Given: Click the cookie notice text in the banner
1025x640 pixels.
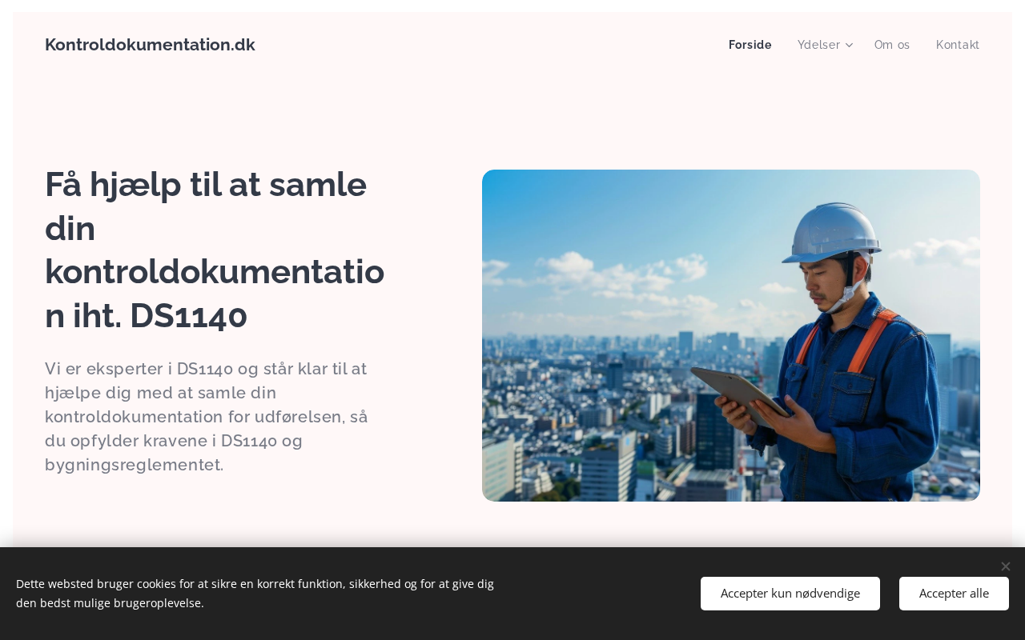Looking at the screenshot, I should click(x=255, y=594).
